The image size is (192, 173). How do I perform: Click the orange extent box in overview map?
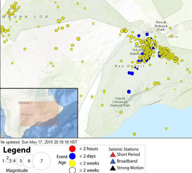click(39, 113)
